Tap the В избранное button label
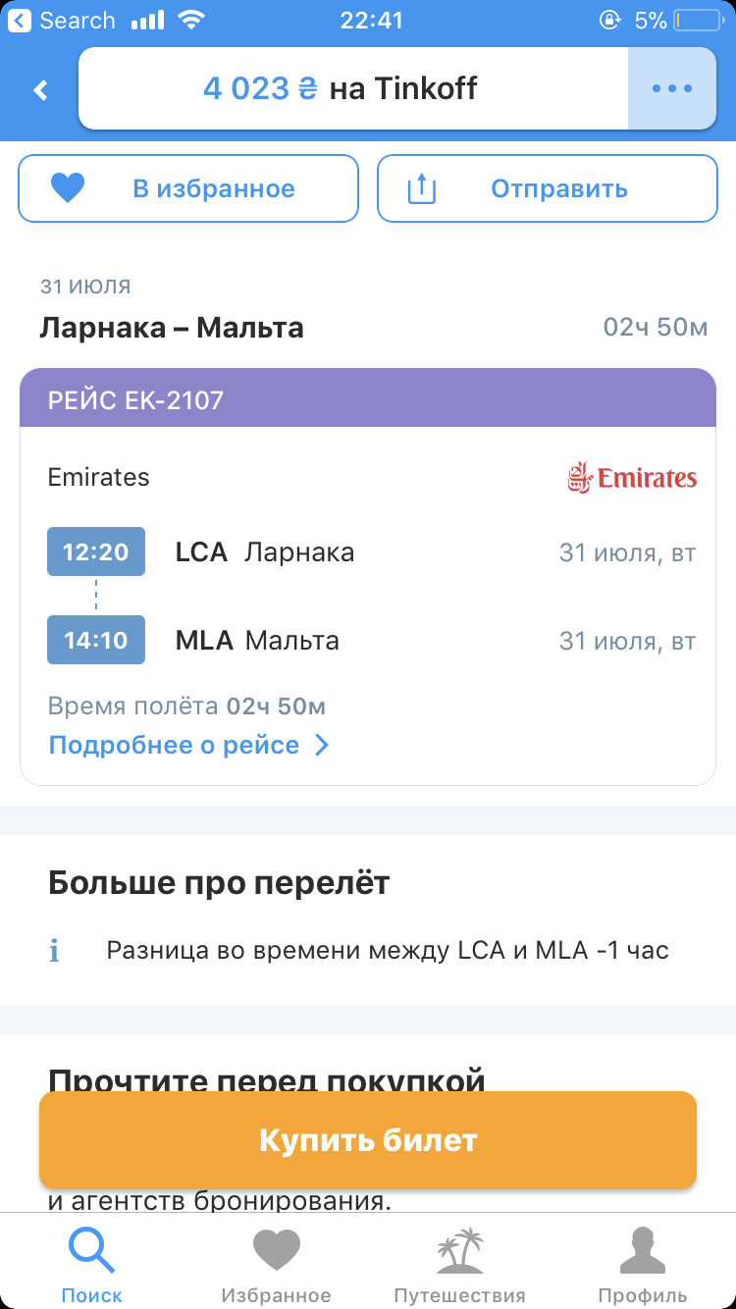The height and width of the screenshot is (1309, 736). pyautogui.click(x=214, y=188)
